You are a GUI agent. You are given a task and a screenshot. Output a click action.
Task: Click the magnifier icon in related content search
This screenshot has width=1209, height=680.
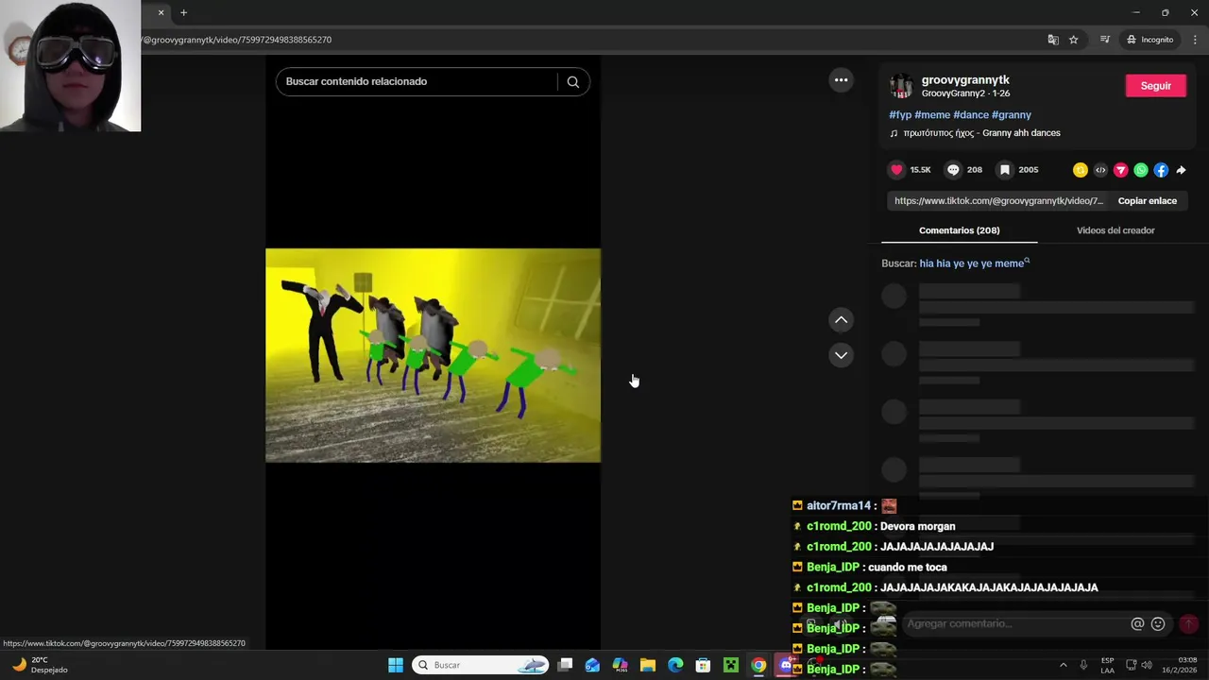pyautogui.click(x=572, y=81)
